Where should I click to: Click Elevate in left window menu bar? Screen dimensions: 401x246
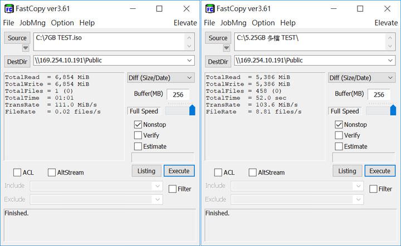coord(185,23)
